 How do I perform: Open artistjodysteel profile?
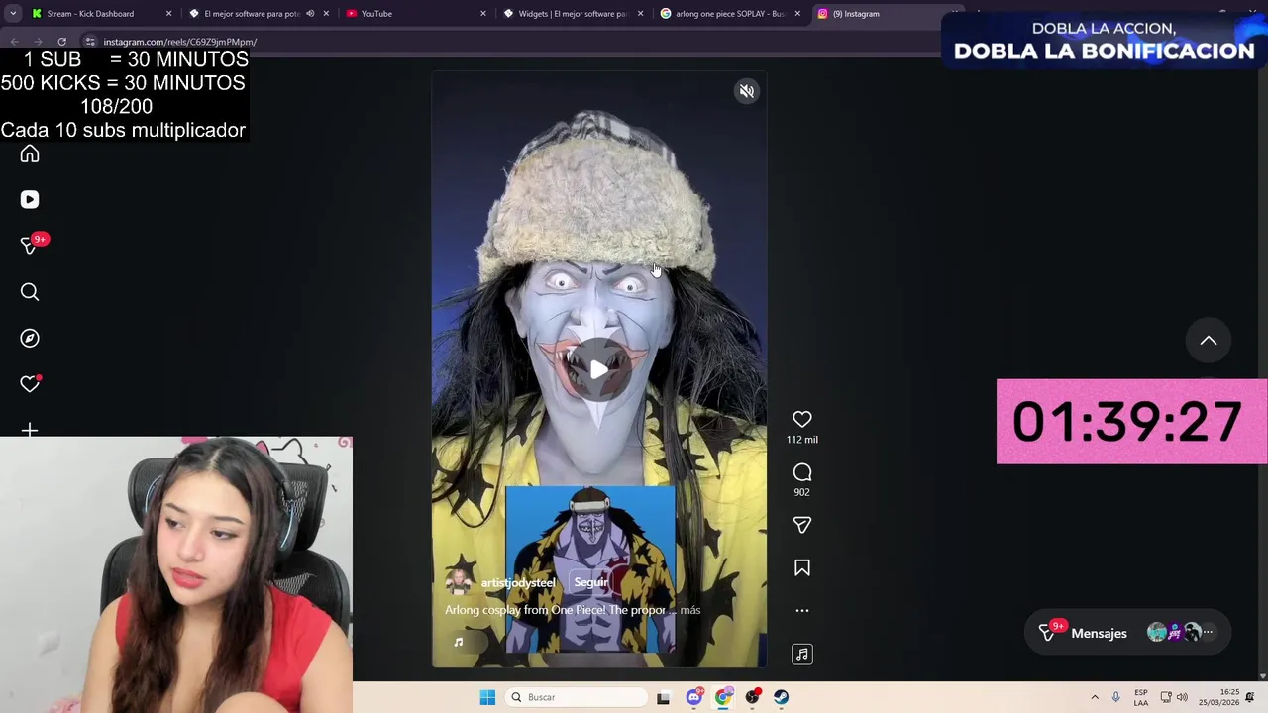tap(517, 583)
